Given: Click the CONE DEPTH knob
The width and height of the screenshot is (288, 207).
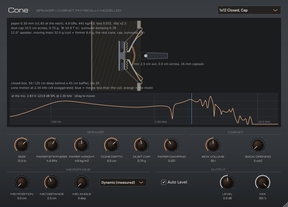Looking at the screenshot, I should pos(112,145).
